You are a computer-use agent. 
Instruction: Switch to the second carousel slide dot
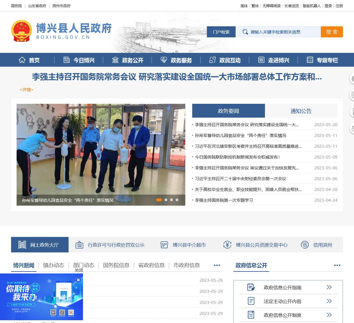point(166,200)
